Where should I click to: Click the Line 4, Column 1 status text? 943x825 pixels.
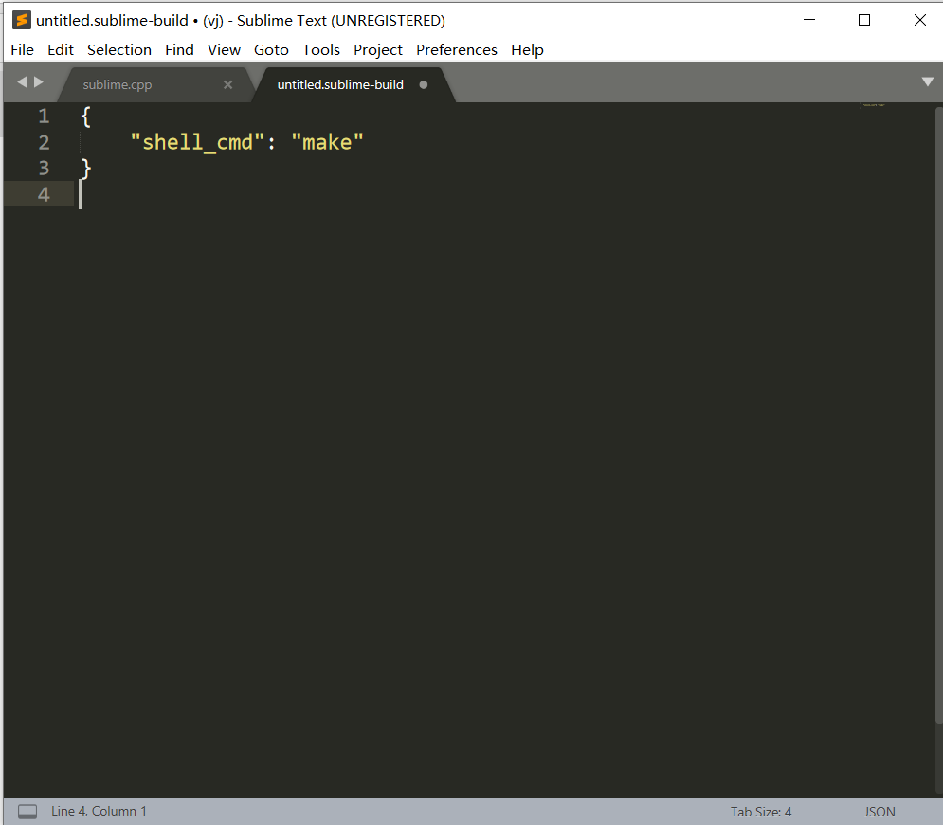[x=99, y=811]
